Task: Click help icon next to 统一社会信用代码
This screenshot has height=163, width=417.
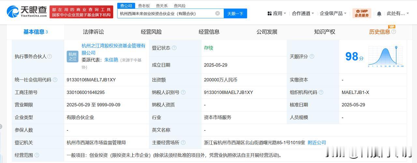Action: coord(55,80)
